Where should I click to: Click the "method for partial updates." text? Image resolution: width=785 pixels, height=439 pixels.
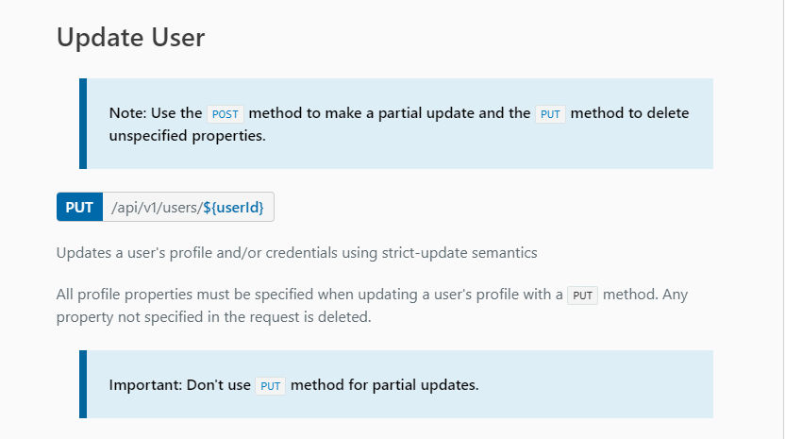click(385, 385)
